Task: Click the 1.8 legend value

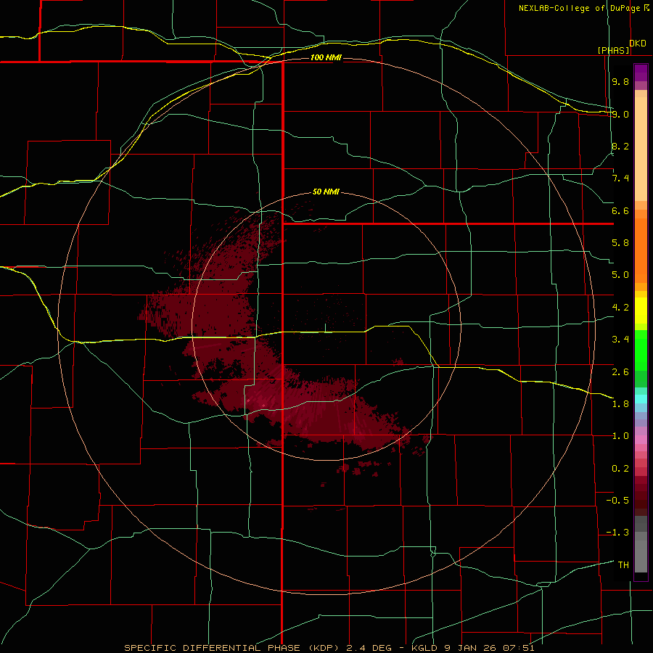Action: point(620,404)
